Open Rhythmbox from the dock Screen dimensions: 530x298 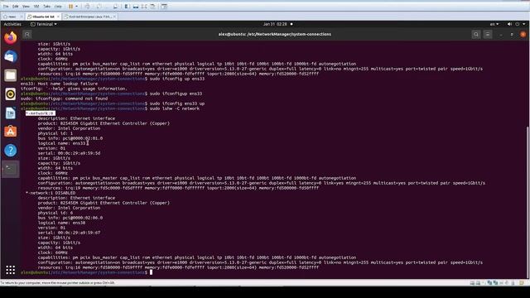pos(11,94)
